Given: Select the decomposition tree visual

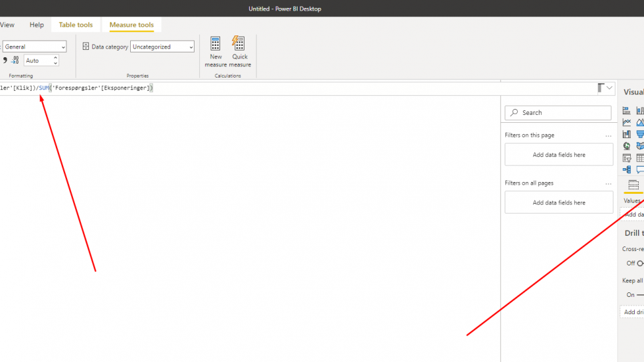Looking at the screenshot, I should [626, 170].
